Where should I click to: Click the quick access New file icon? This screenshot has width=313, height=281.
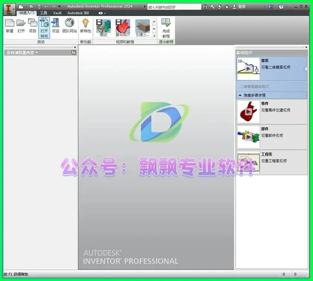[x=21, y=7]
